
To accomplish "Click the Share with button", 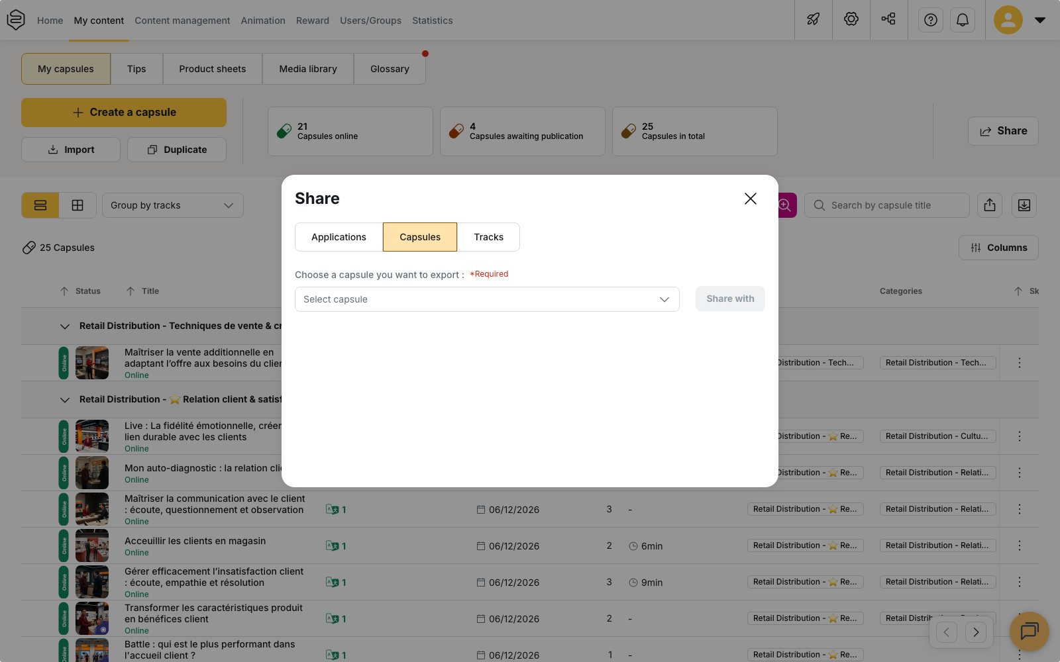I will click(x=730, y=299).
